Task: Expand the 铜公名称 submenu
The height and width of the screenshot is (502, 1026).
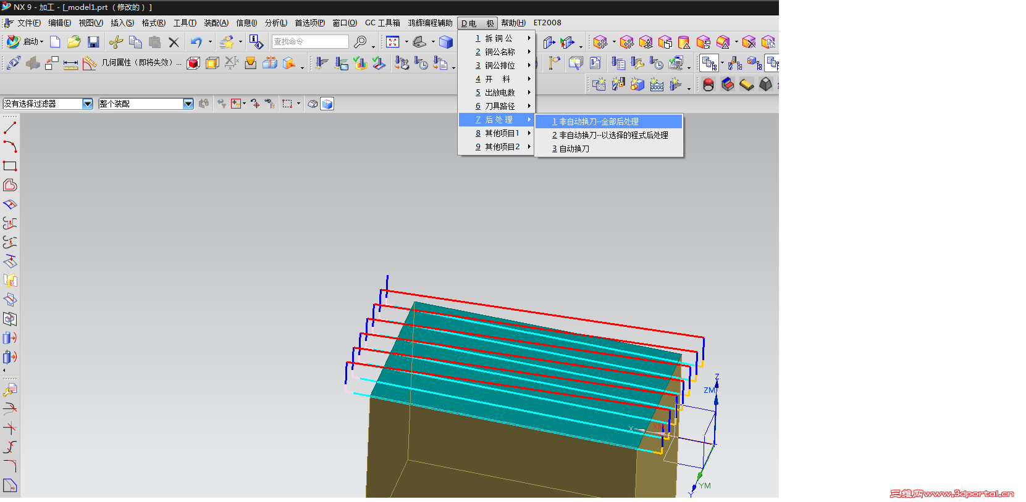Action: pyautogui.click(x=496, y=52)
